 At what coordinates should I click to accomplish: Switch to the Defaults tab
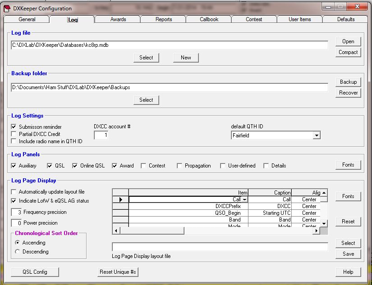click(346, 19)
